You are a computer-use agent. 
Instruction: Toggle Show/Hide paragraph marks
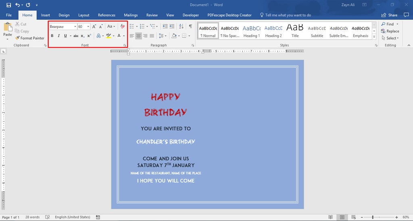(190, 26)
